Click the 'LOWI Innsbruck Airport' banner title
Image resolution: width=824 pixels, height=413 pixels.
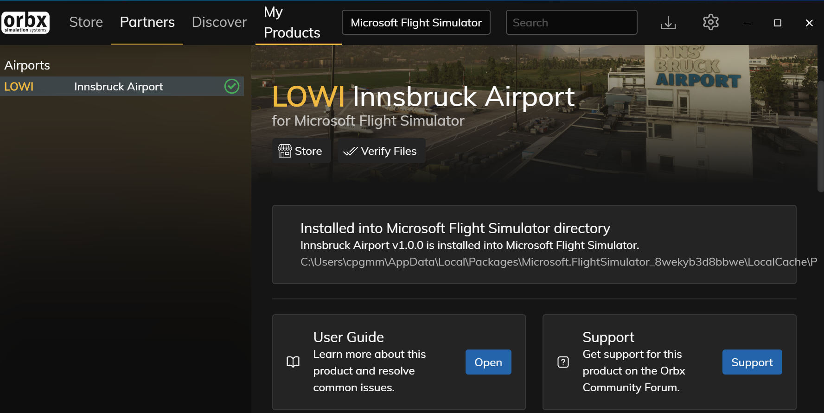click(423, 97)
